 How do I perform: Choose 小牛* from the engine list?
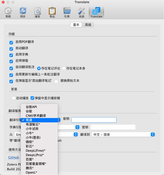click(x=39, y=133)
